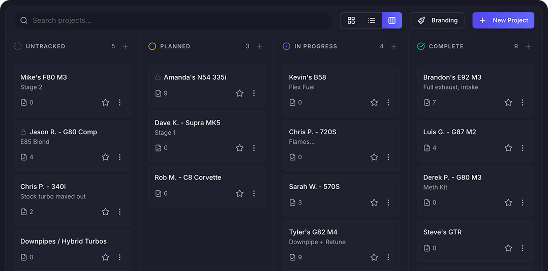Click the 'Meth Kit' description
The image size is (548, 271).
436,188
